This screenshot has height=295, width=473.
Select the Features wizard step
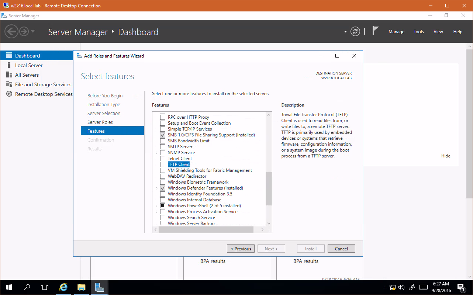pos(112,131)
